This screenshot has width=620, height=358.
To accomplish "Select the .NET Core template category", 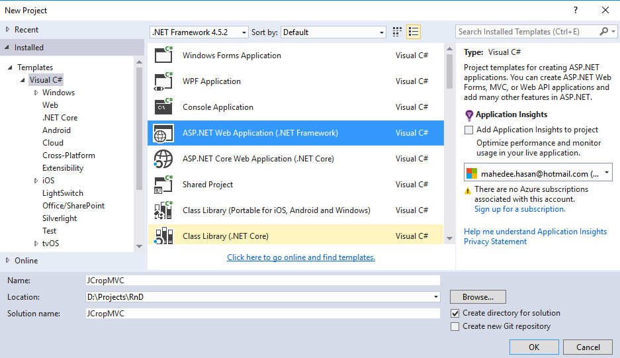I will click(60, 118).
